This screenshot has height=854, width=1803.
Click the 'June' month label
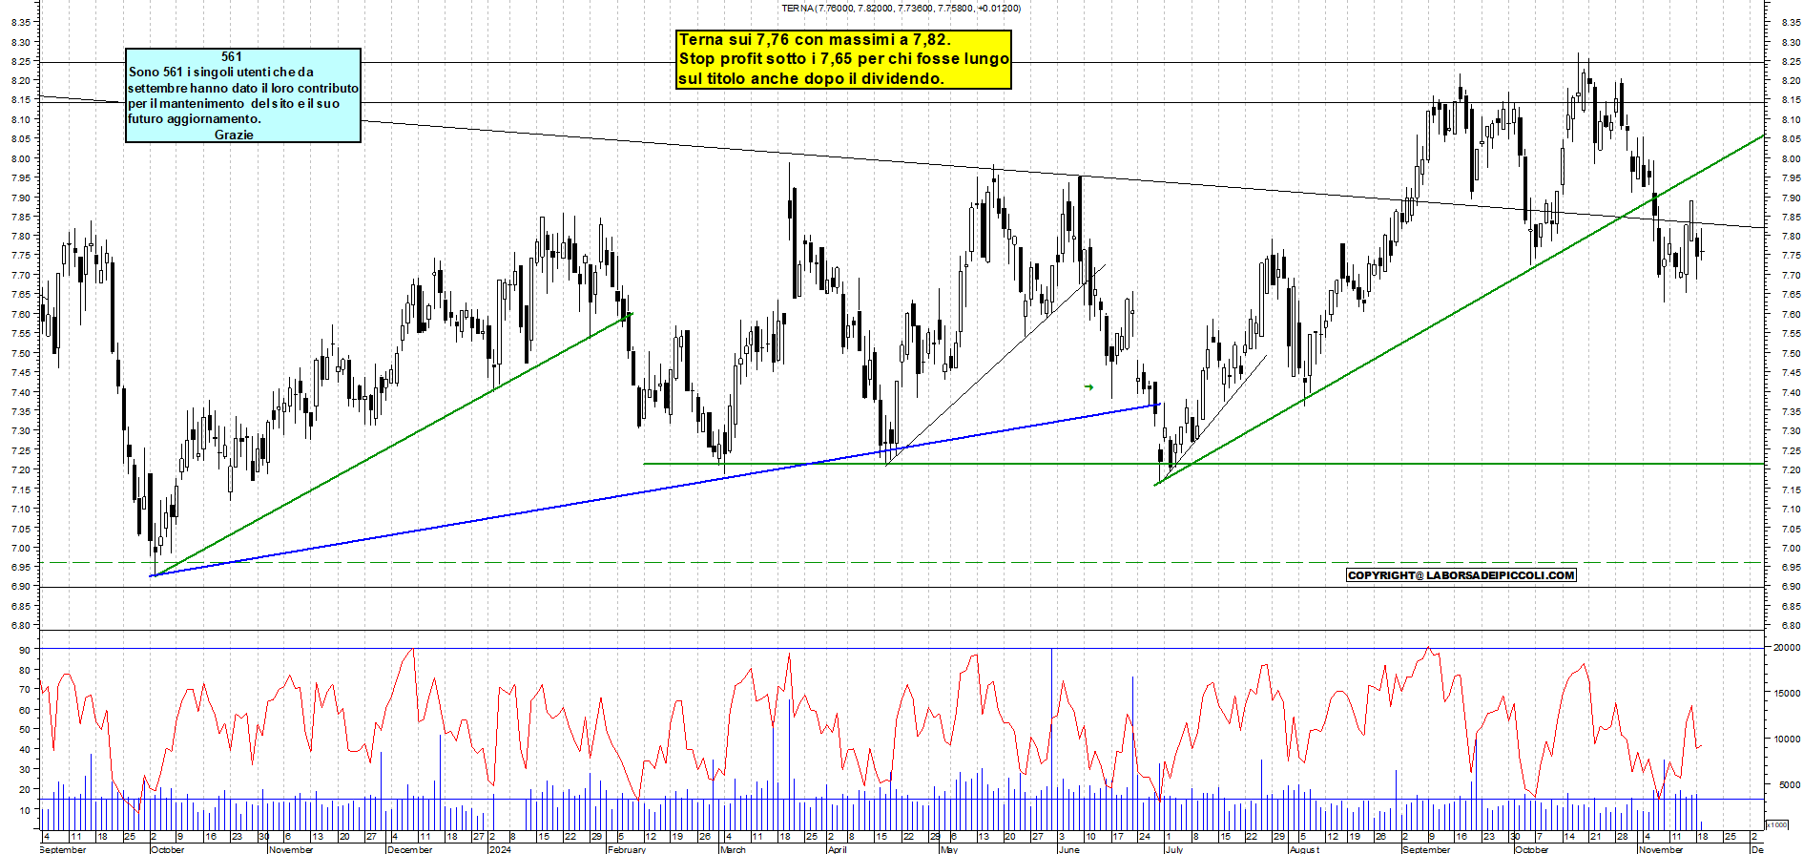pos(1068,849)
